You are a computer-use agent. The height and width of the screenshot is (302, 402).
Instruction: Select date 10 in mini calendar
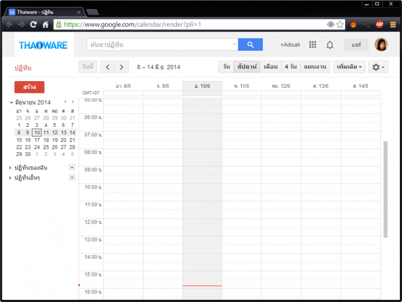[x=37, y=132]
